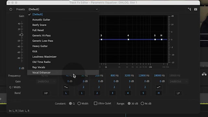This screenshot has width=208, height=117.
Task: Click the icon right of channel map
Action: pos(196,9)
